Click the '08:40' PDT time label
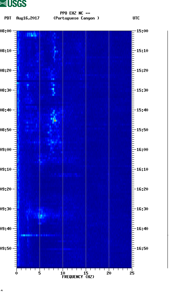Screen dimensions: 182x294 (6, 110)
